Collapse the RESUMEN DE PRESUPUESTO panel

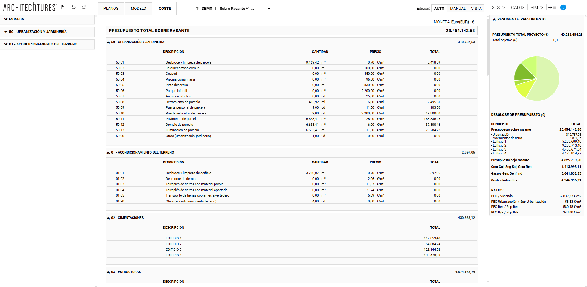point(494,19)
